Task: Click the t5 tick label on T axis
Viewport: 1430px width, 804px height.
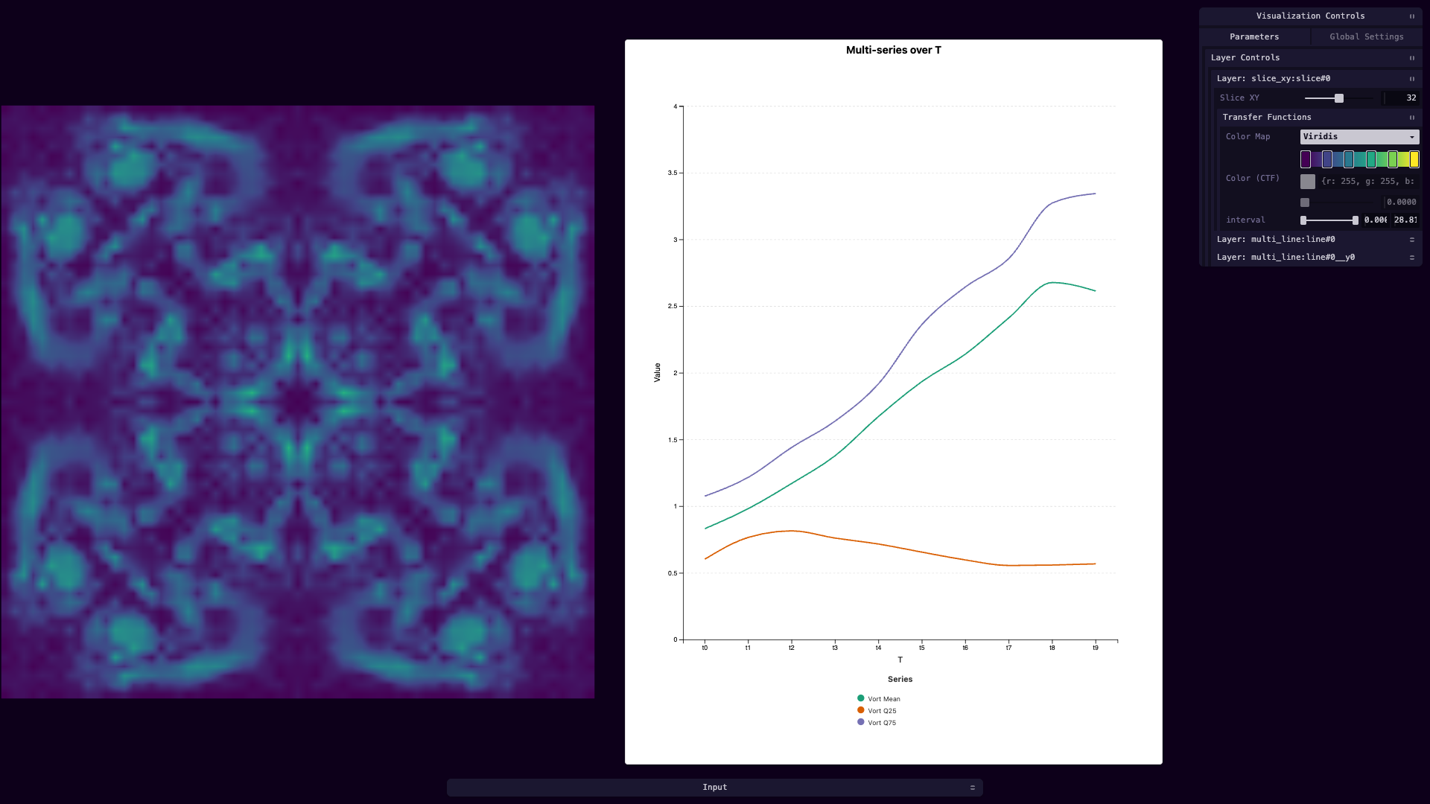Action: pyautogui.click(x=922, y=648)
